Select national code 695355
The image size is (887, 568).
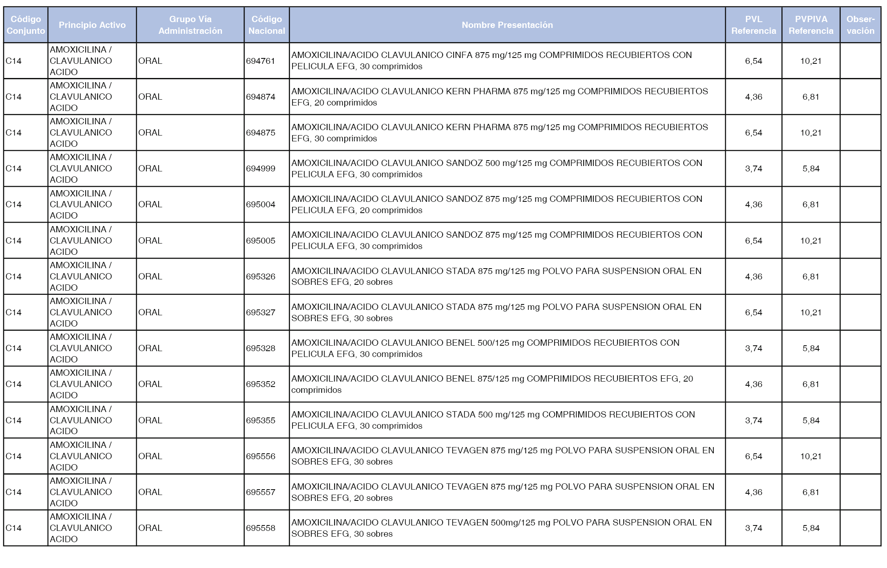tap(261, 420)
